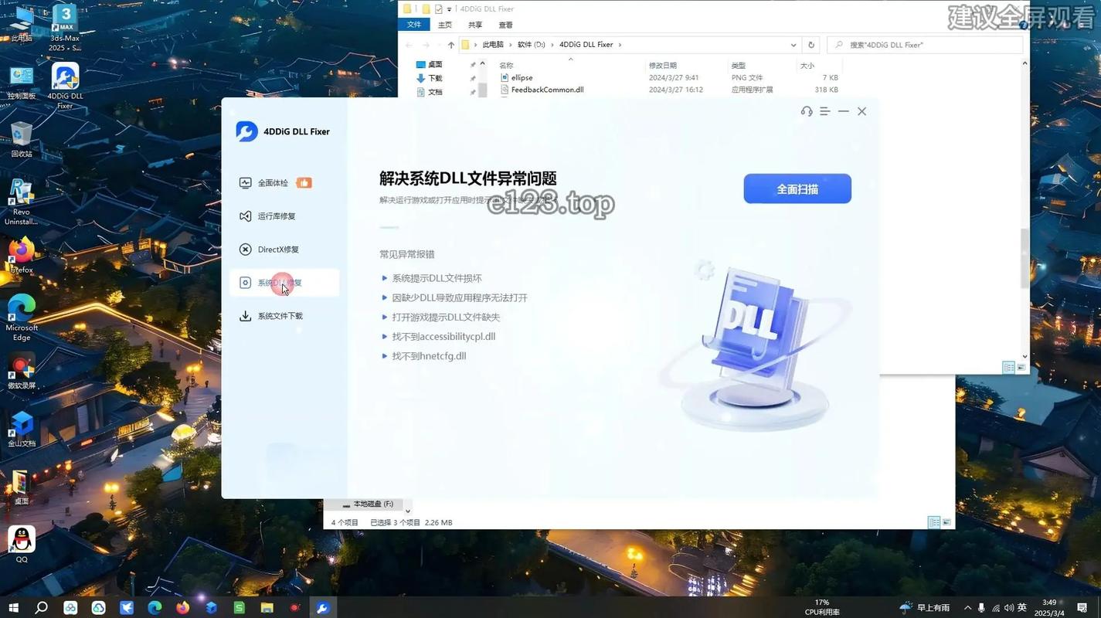The height and width of the screenshot is (618, 1101).
Task: Click the 英 input method indicator
Action: coord(1022,608)
